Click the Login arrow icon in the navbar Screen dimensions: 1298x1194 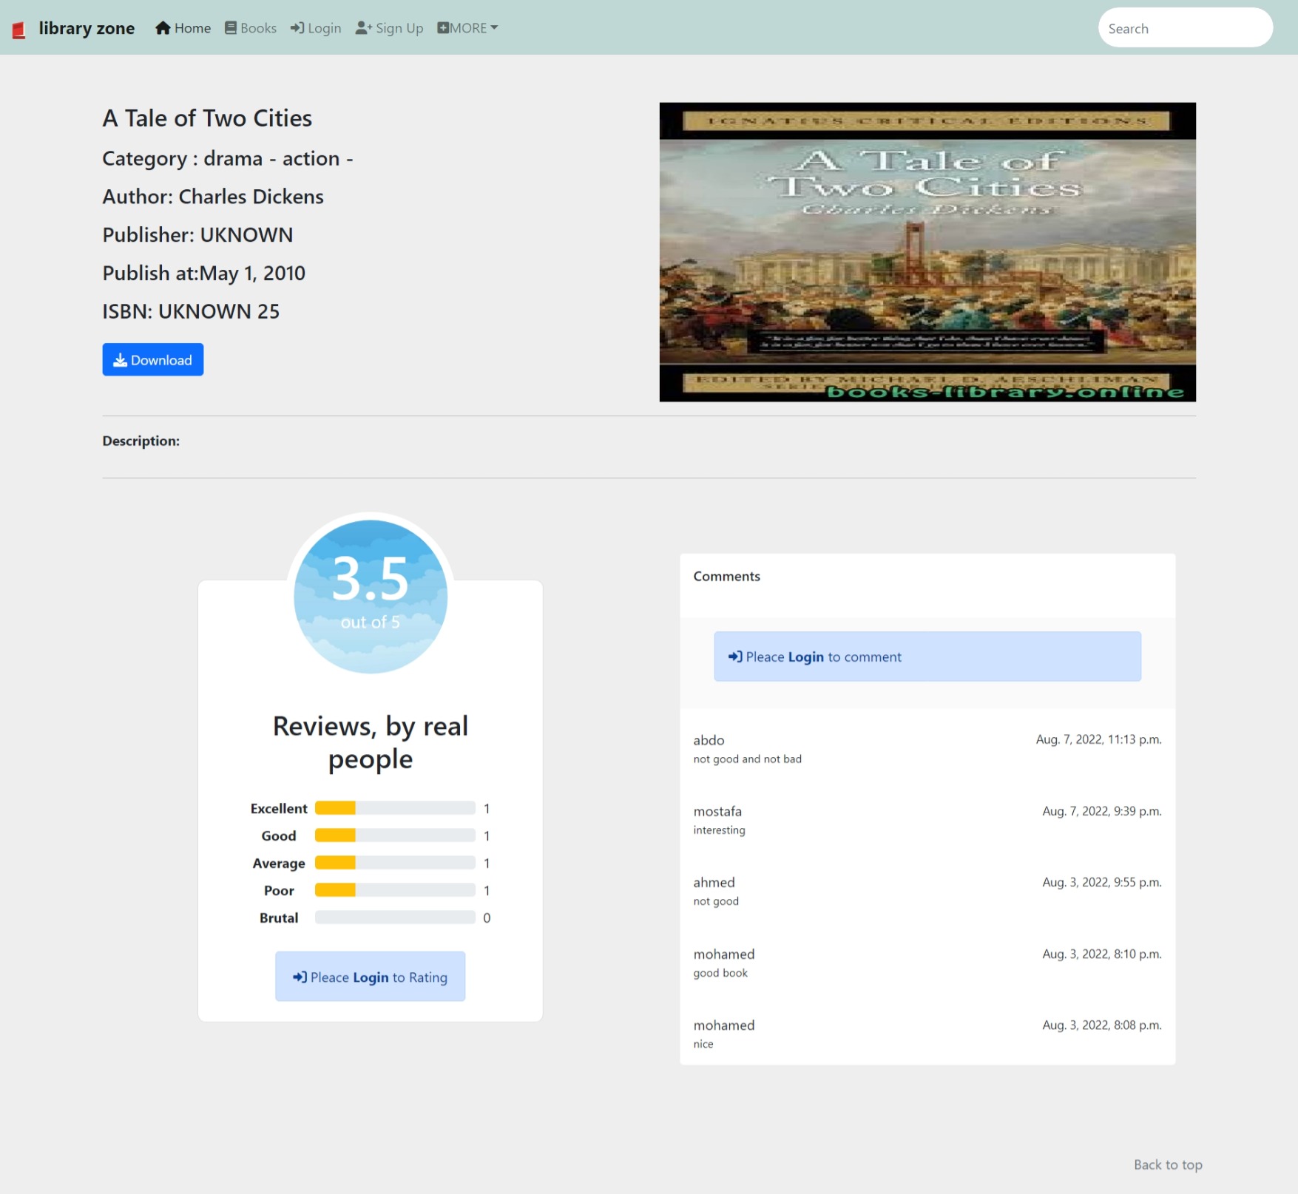tap(297, 27)
